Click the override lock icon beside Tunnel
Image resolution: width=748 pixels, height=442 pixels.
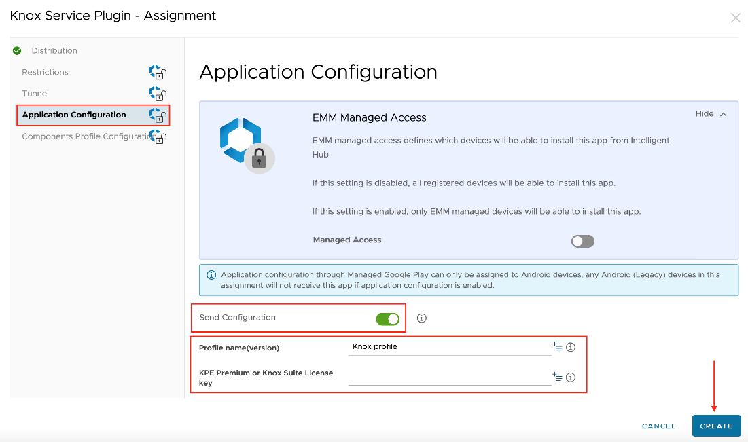[157, 94]
